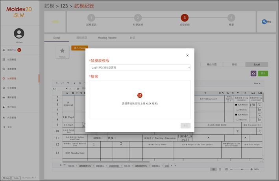279x181 pixels.
Task: Click zoom in plus on zoom slider
Action: coord(251,169)
